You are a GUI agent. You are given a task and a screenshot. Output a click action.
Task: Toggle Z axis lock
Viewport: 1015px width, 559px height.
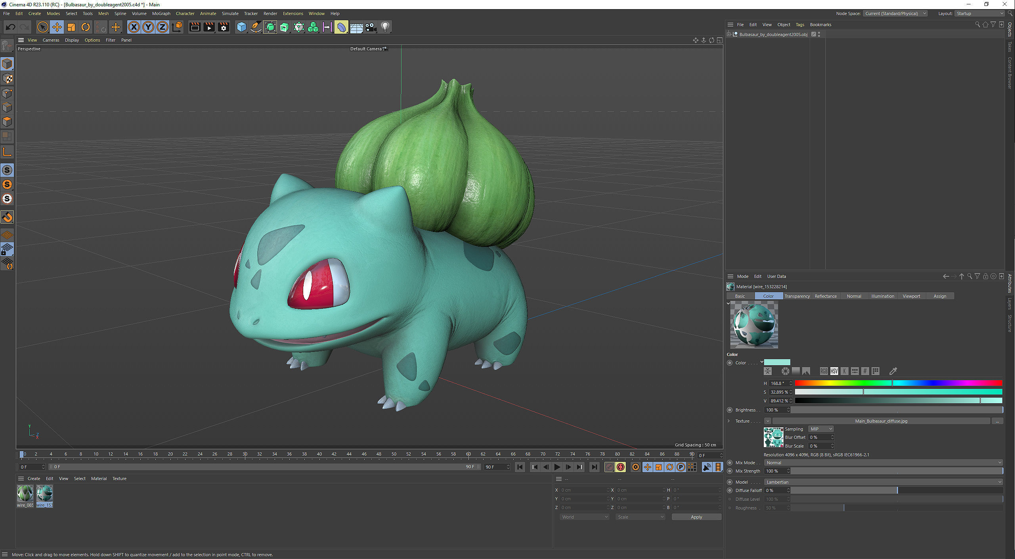point(162,27)
